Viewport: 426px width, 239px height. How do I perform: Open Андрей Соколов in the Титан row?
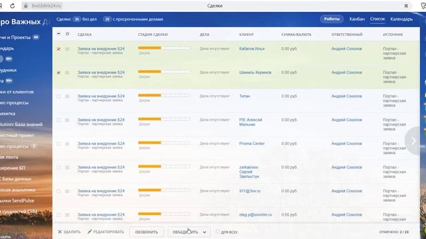[347, 96]
